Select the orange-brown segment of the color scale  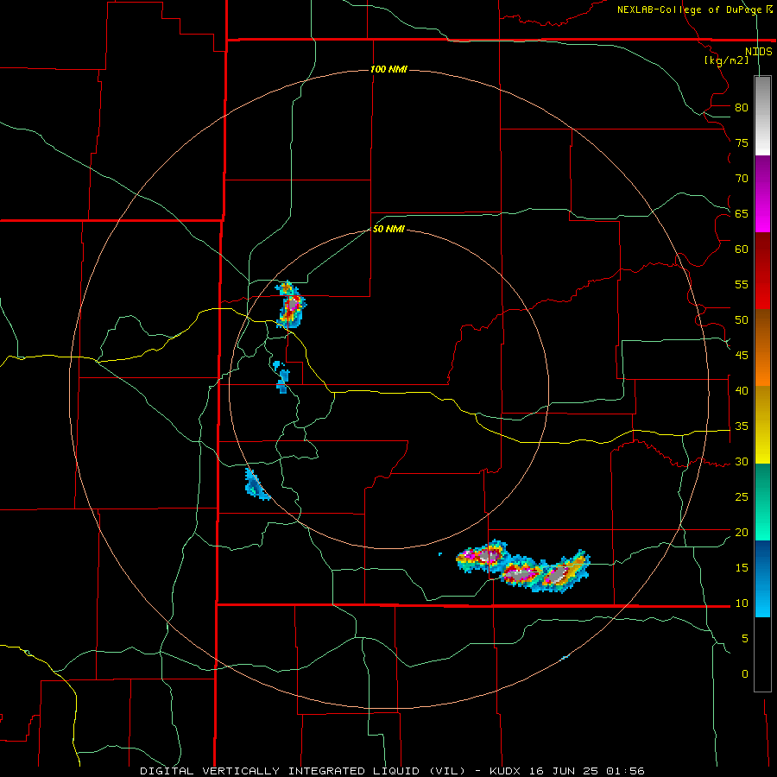[x=762, y=347]
